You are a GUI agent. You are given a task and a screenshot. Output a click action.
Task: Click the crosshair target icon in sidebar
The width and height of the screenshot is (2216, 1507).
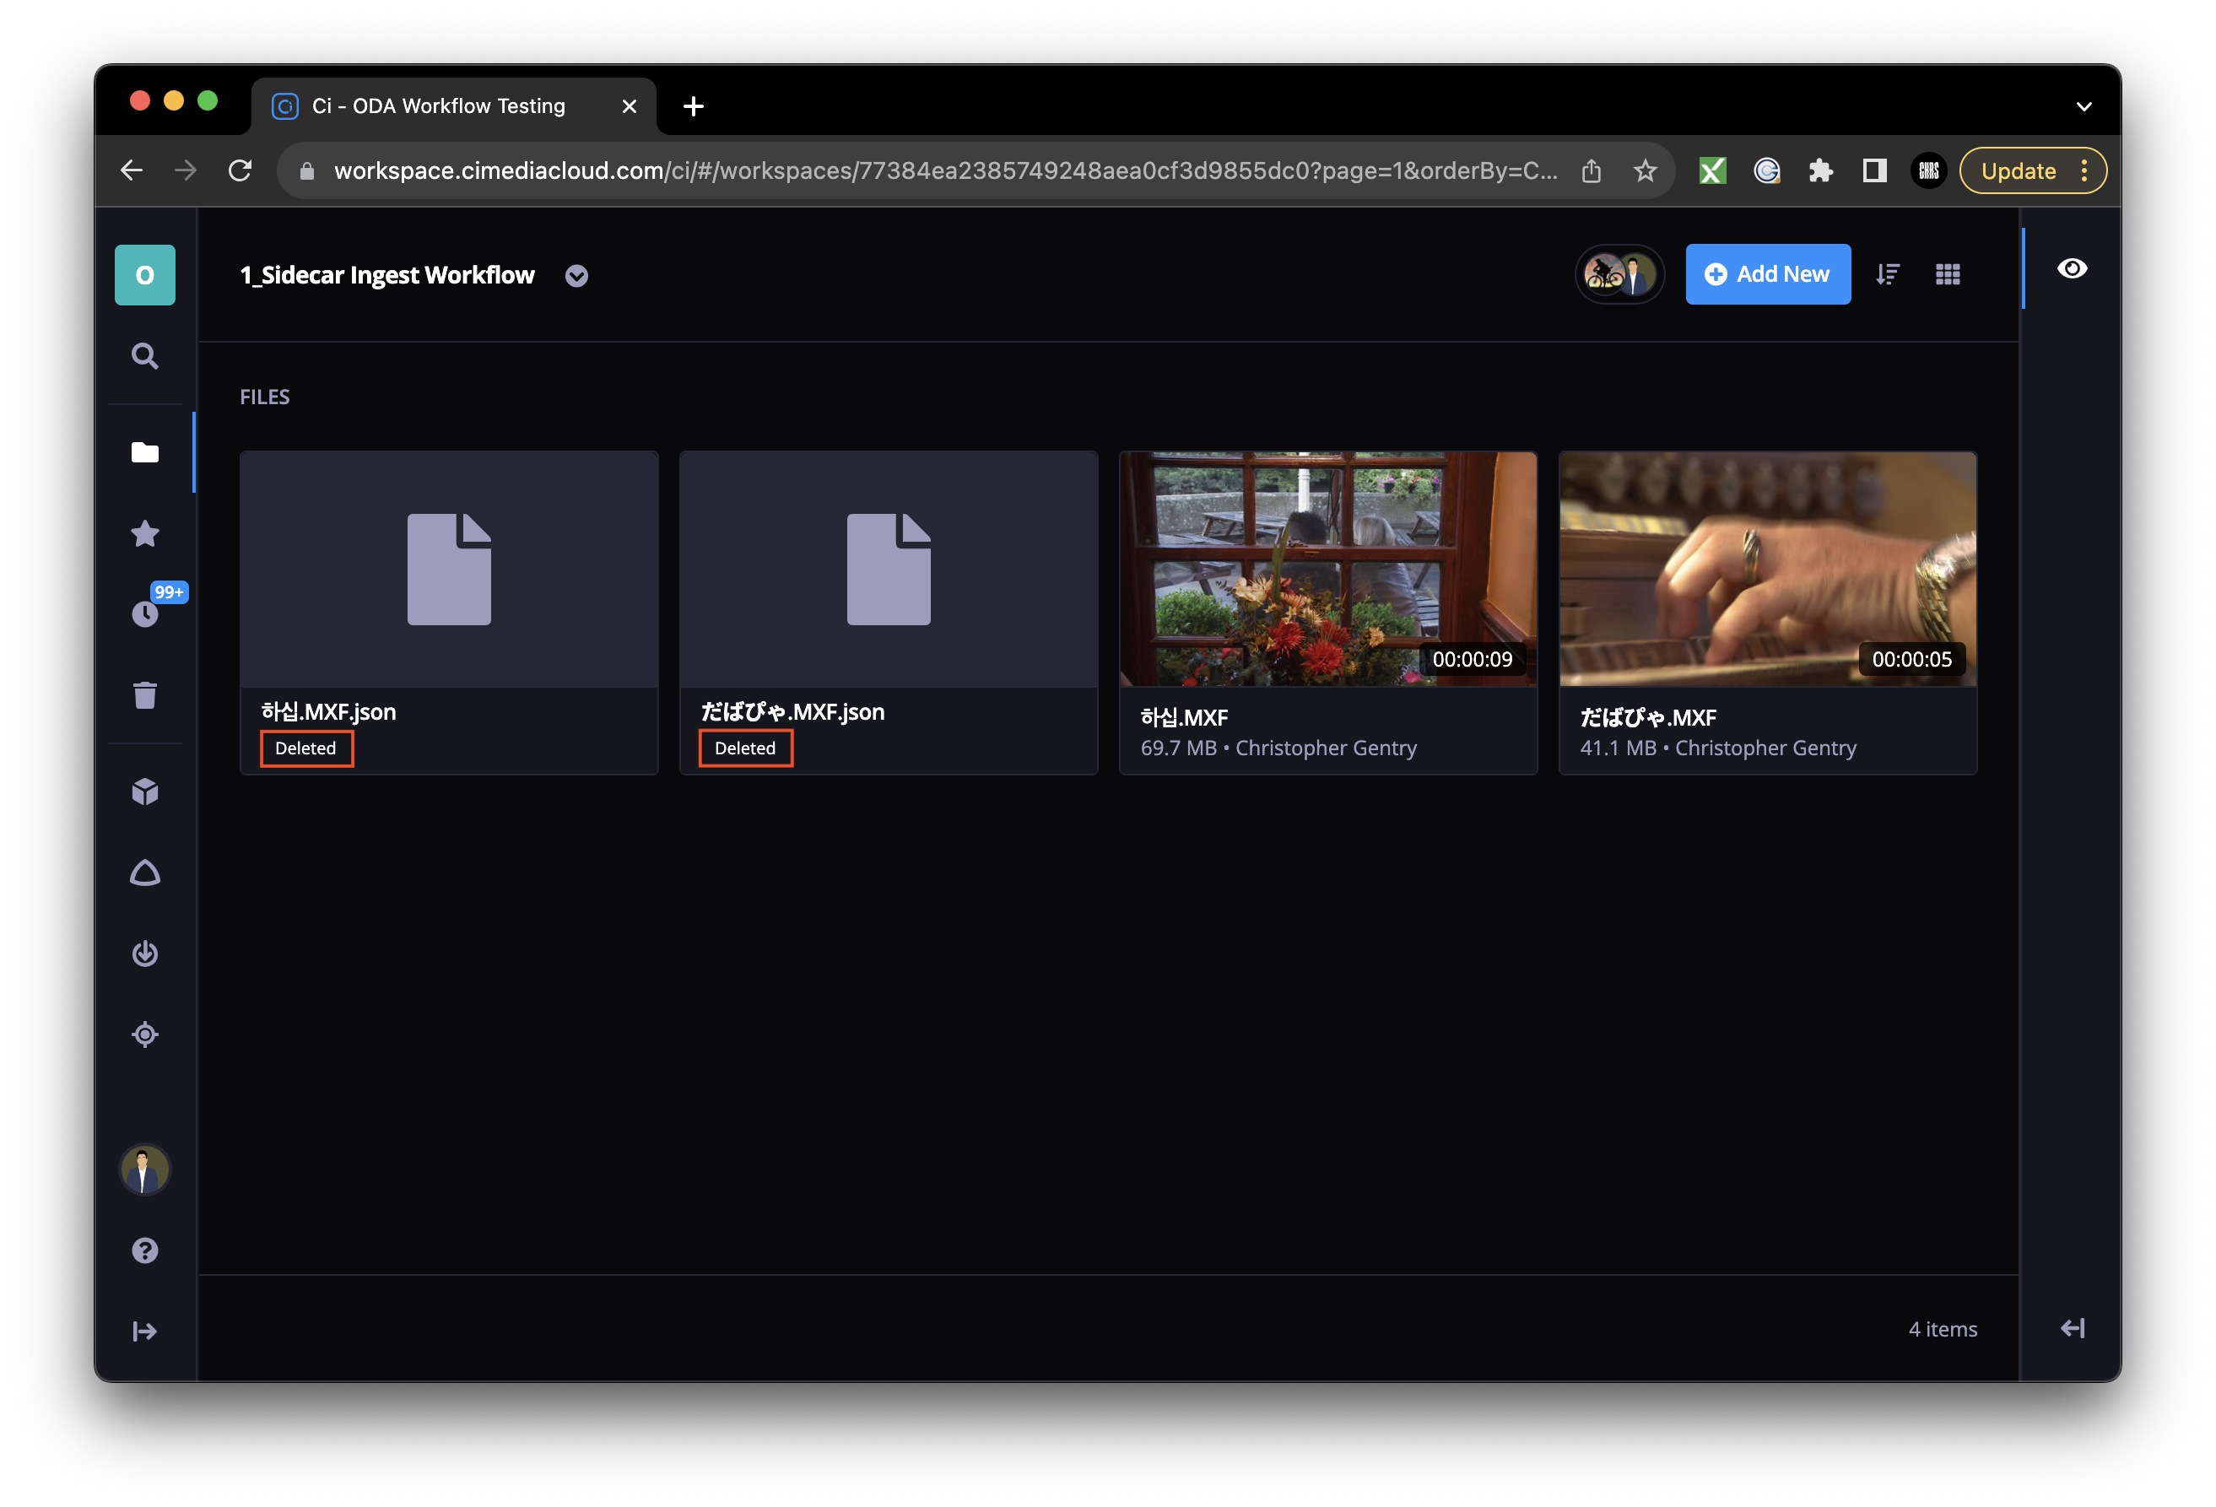click(x=145, y=1034)
